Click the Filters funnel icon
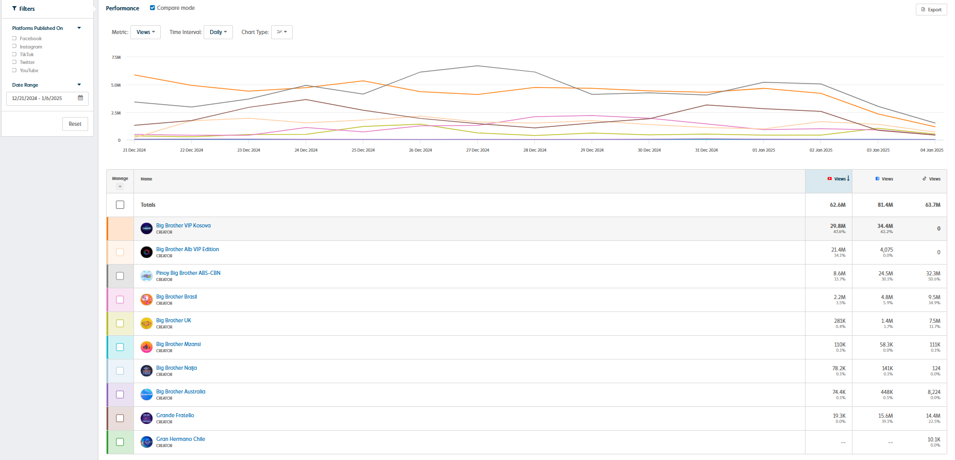 pos(14,9)
